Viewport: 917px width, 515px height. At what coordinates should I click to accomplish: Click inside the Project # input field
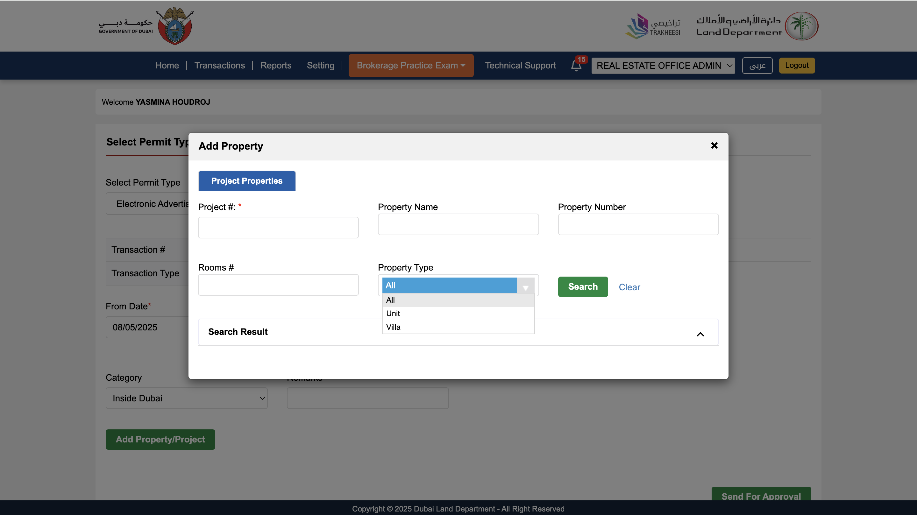pyautogui.click(x=278, y=227)
